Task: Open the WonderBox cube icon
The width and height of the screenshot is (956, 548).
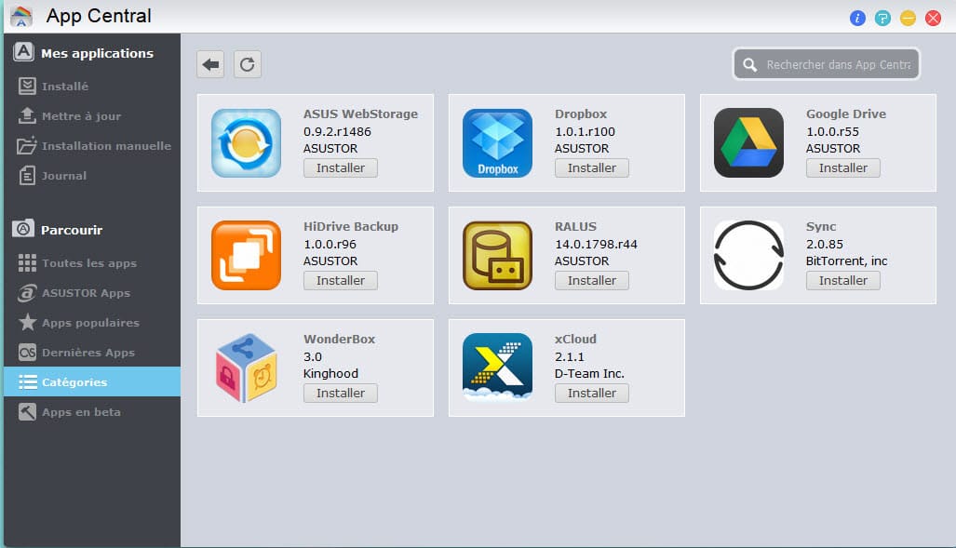Action: 247,368
